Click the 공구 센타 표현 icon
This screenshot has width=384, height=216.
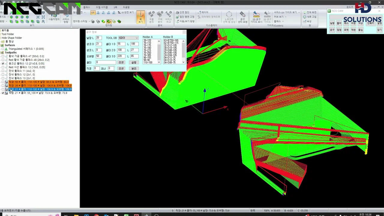click(x=243, y=17)
